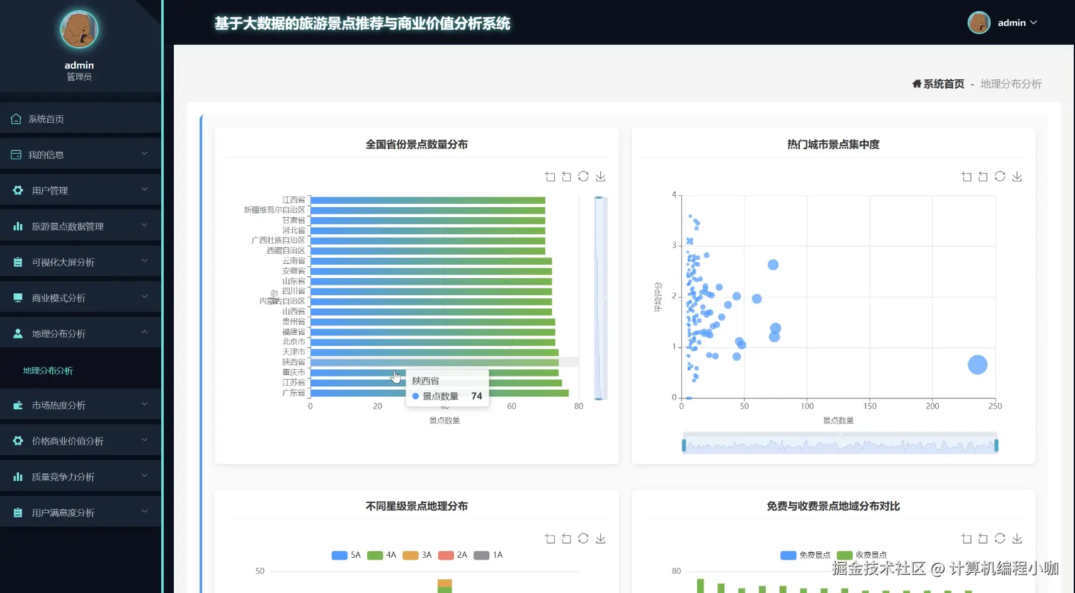Open 市场热度分析 menu

click(80, 405)
